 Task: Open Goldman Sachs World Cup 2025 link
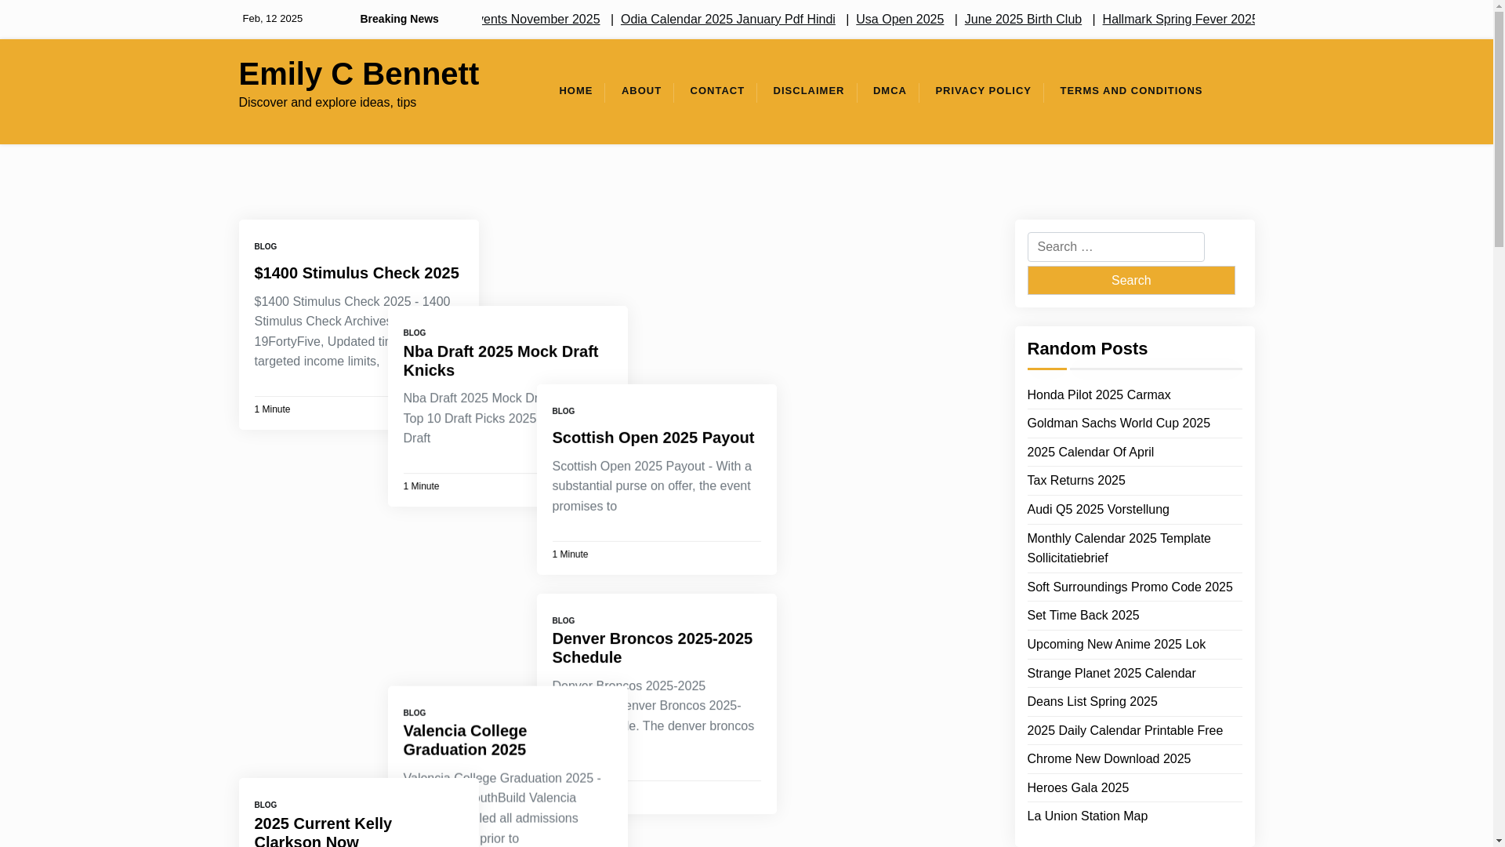tap(1118, 423)
